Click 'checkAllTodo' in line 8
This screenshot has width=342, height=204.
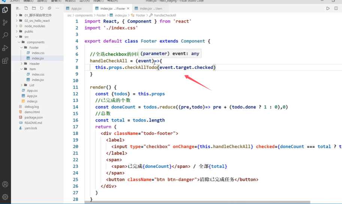[141, 67]
